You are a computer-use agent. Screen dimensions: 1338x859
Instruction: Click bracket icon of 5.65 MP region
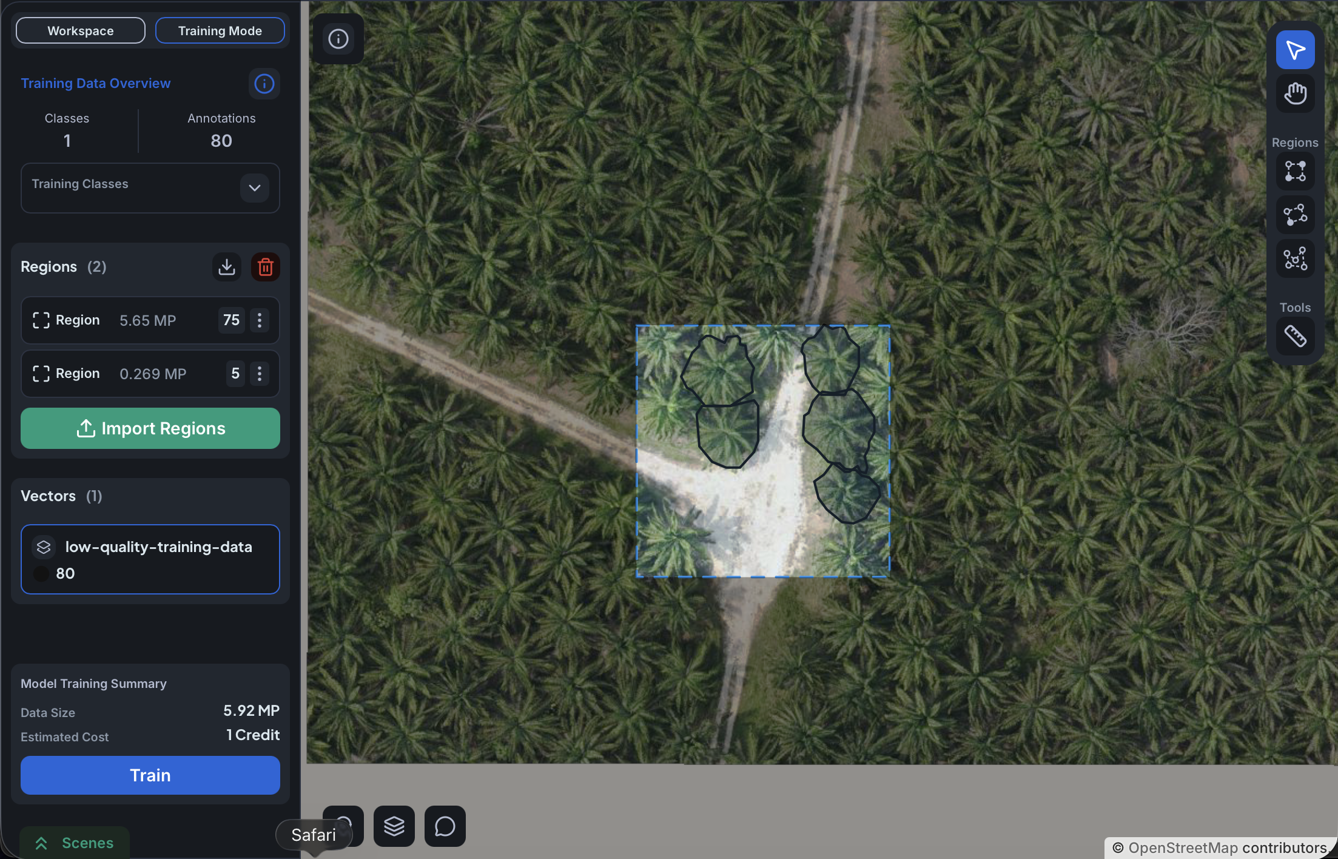41,320
